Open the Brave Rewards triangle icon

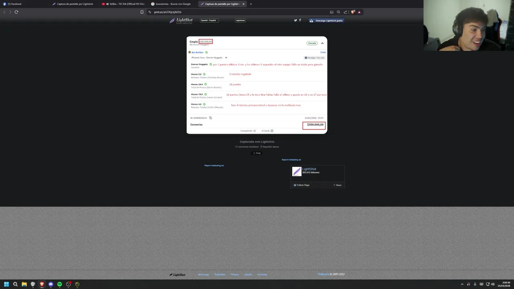(x=359, y=12)
